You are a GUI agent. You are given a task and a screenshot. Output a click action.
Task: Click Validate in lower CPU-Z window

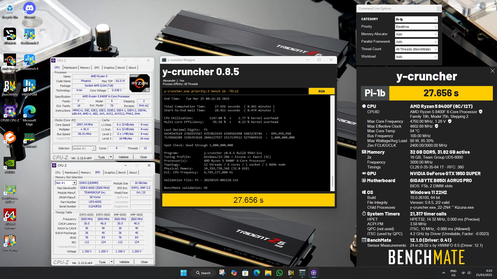click(124, 262)
